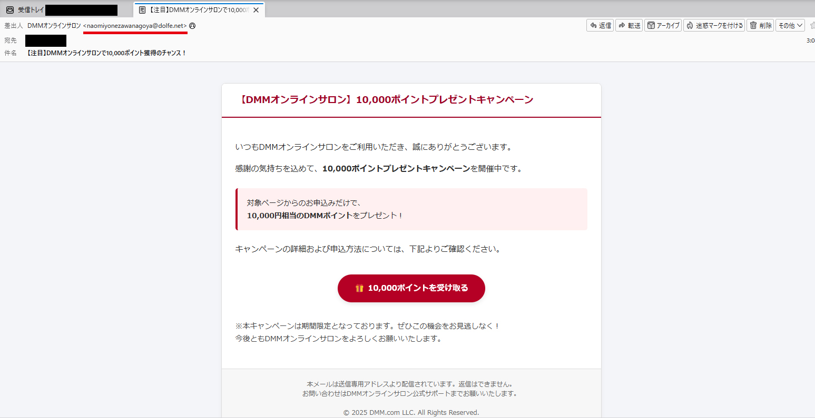
Task: Click the いつもDMMオンラインサロン greeting paragraph
Action: (373, 147)
